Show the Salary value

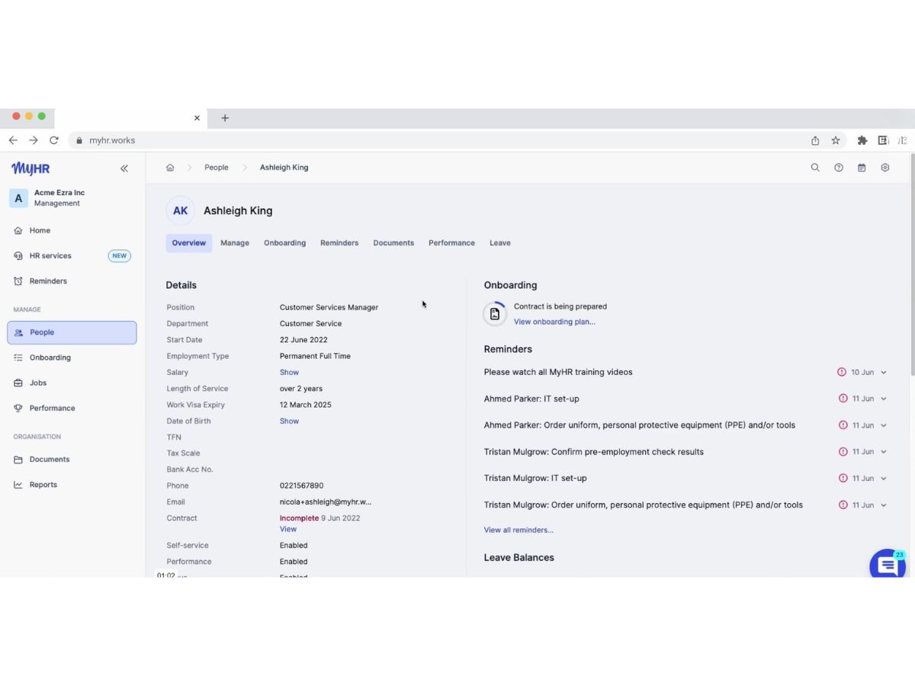(x=289, y=373)
